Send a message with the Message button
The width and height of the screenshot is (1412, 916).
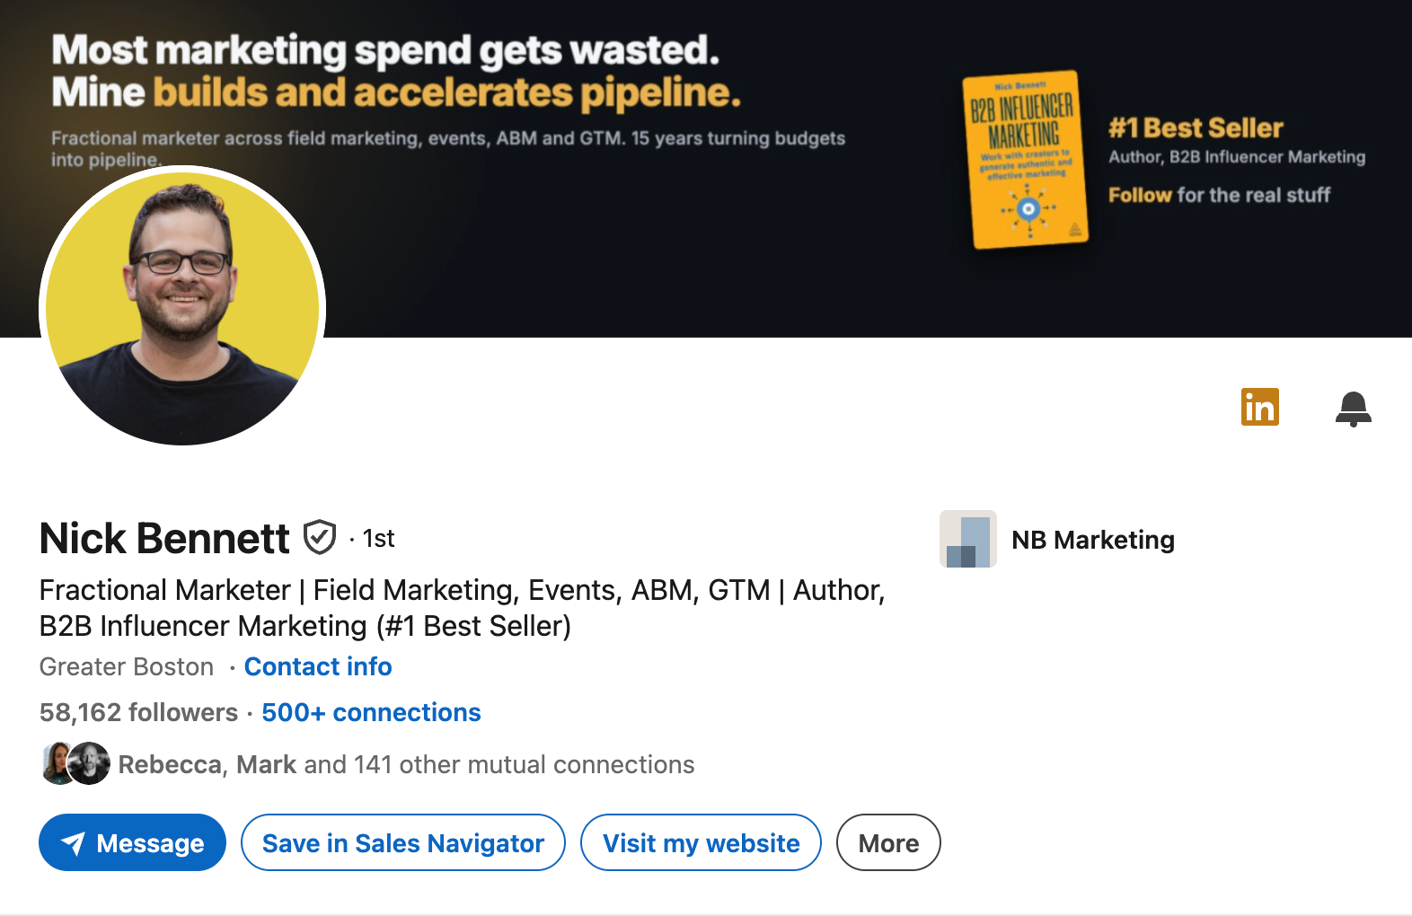tap(132, 842)
